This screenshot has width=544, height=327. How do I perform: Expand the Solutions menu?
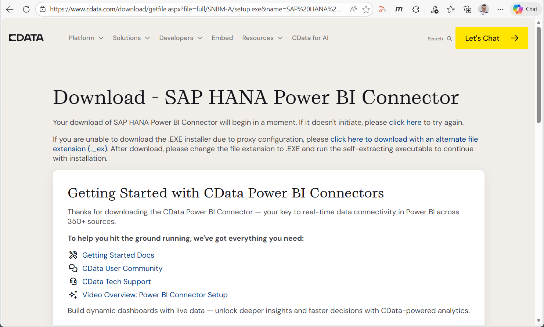pos(131,38)
